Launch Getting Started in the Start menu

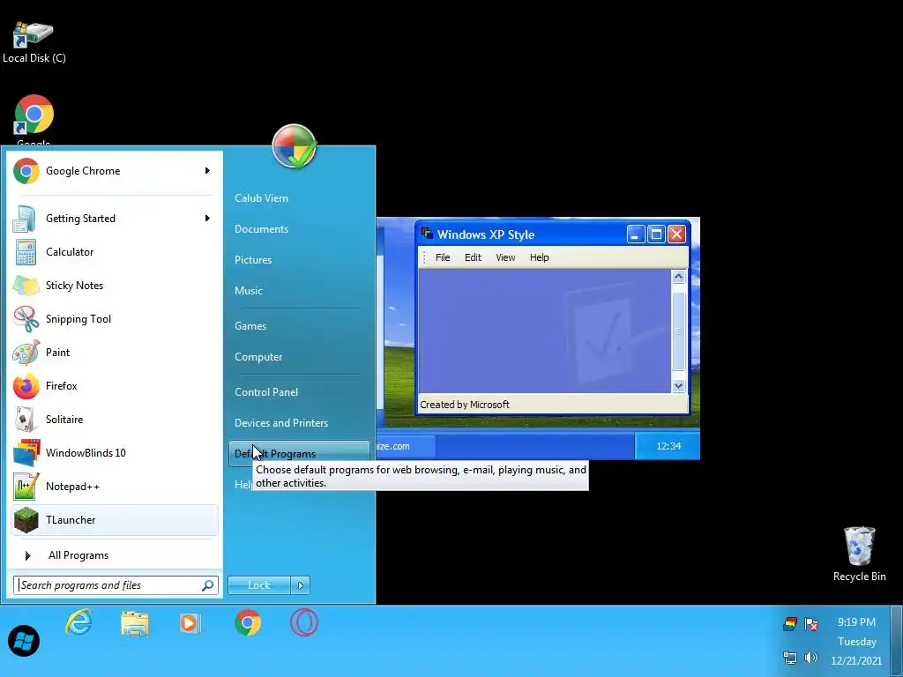114,219
